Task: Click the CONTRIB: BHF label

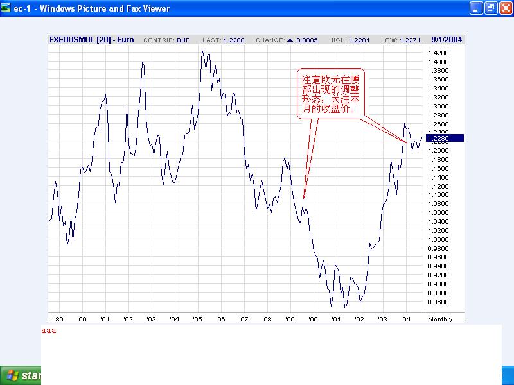Action: tap(166, 40)
